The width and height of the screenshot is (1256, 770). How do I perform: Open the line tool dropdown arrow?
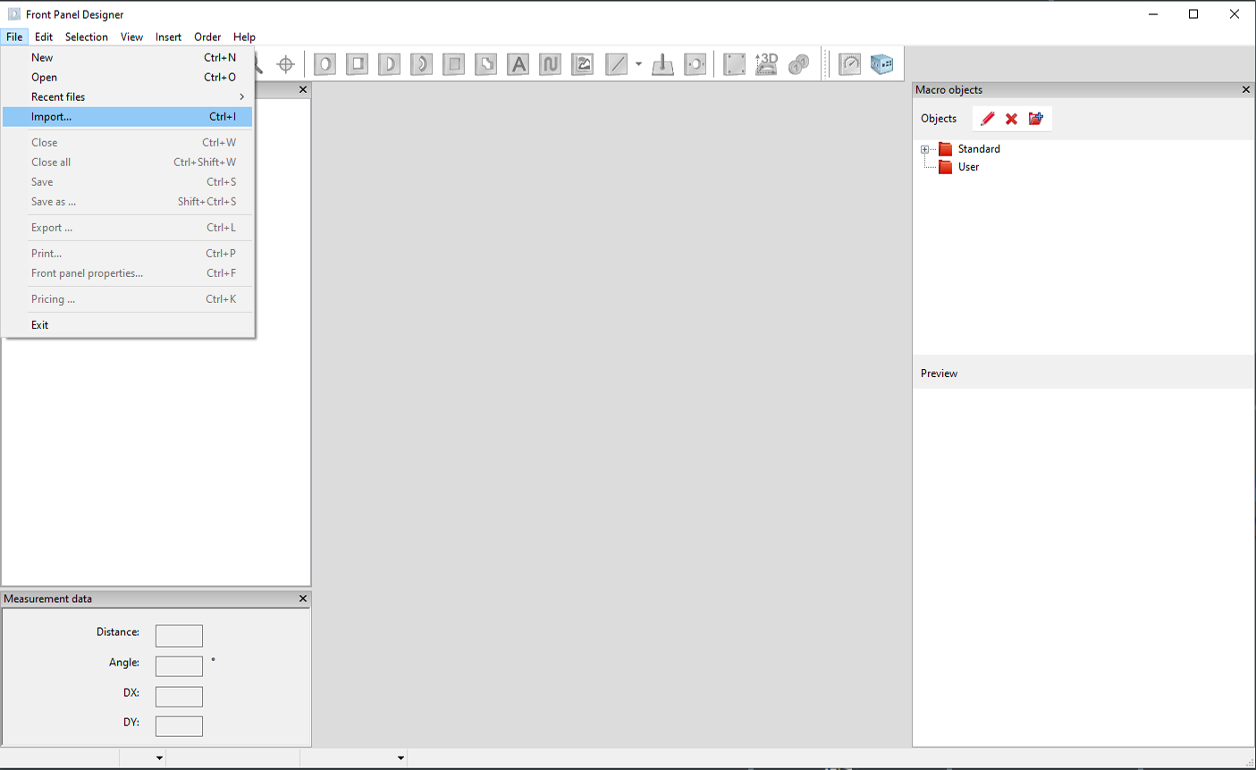coord(638,64)
